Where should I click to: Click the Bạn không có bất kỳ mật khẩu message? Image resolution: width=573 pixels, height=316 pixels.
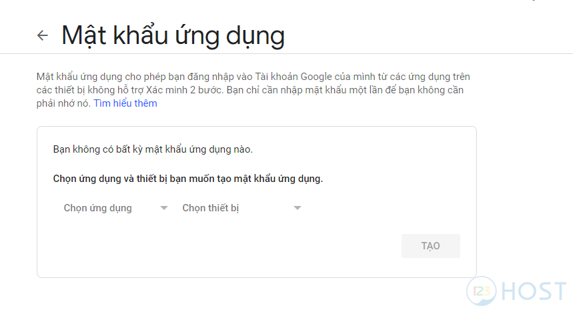[x=153, y=149]
